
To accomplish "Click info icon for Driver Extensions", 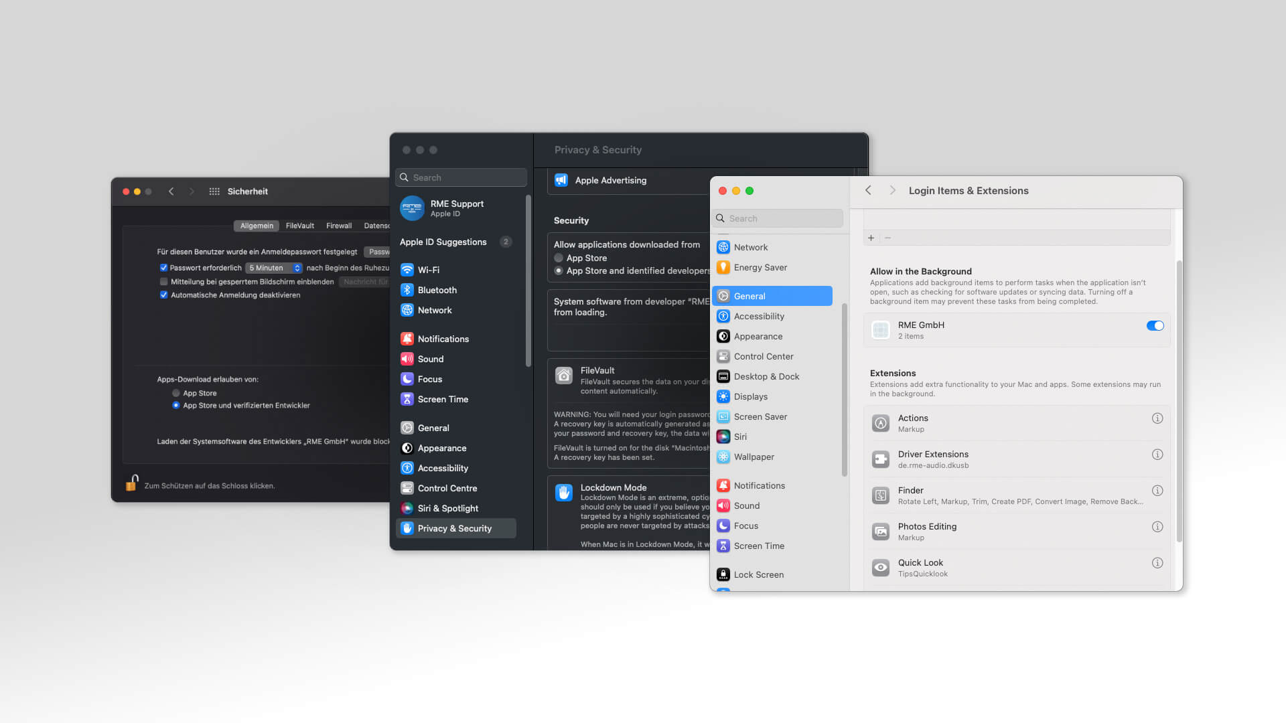I will click(1157, 455).
